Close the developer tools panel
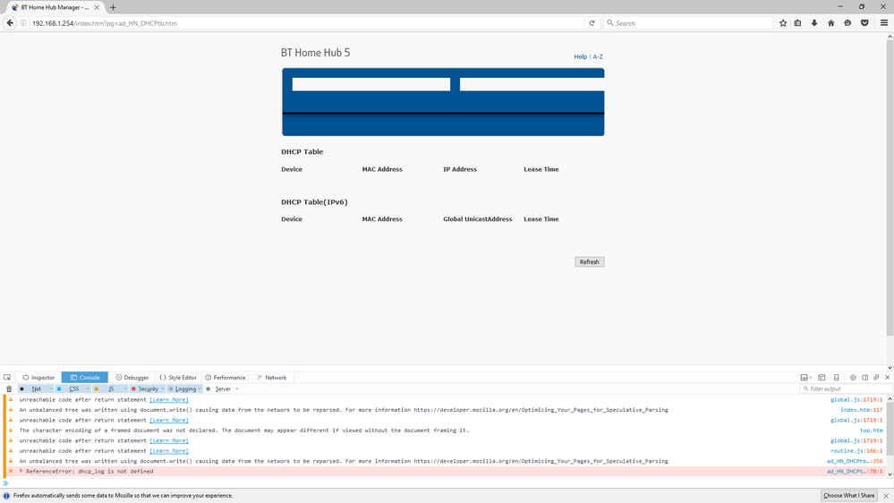Screen dimensions: 894x503 pyautogui.click(x=887, y=378)
